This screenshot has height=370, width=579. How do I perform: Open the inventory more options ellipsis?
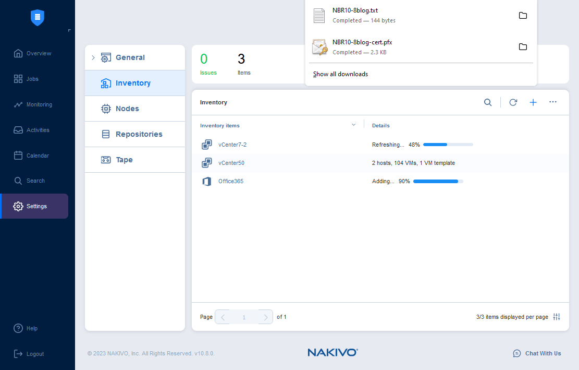pos(553,102)
